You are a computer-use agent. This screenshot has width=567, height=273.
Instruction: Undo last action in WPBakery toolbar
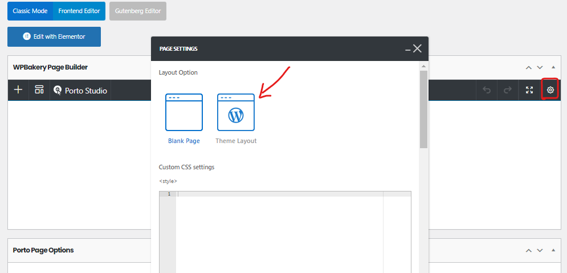coord(487,90)
